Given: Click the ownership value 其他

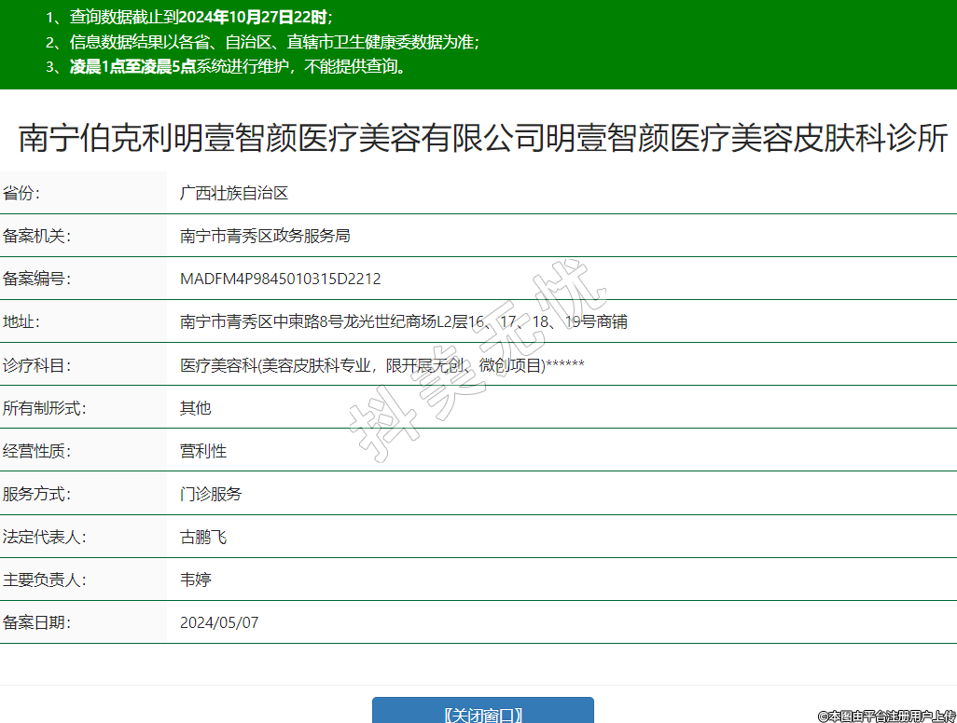Looking at the screenshot, I should (196, 408).
